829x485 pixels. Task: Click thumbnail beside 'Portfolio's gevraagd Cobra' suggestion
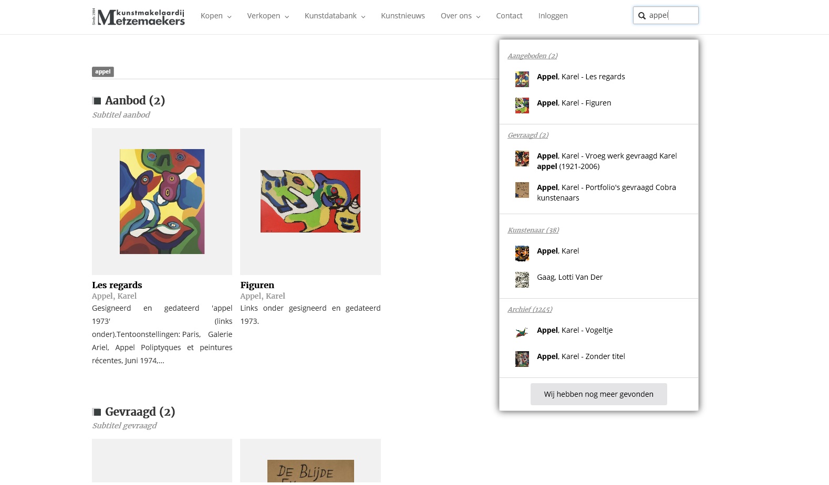(x=522, y=190)
